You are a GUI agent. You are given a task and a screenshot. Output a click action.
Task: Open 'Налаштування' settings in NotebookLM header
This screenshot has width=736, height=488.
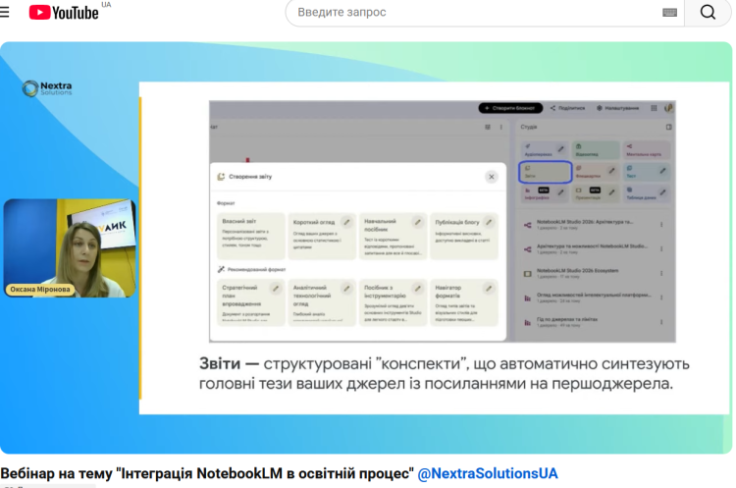tap(617, 108)
